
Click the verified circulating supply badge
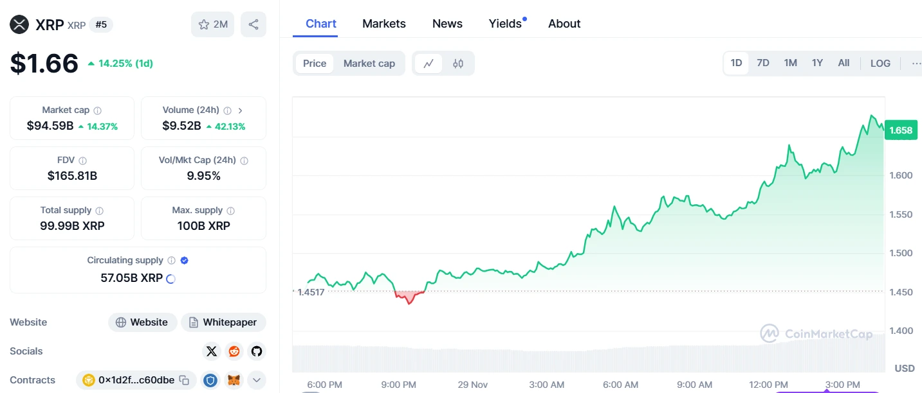tap(185, 261)
